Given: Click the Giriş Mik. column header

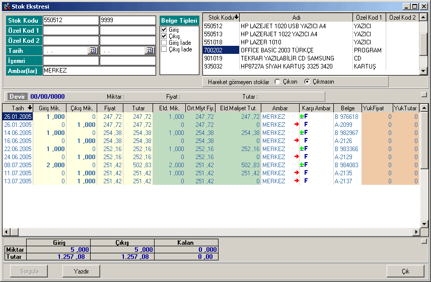Looking at the screenshot, I should [x=49, y=108].
